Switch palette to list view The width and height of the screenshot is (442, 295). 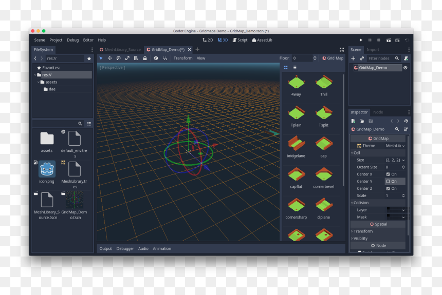click(294, 67)
